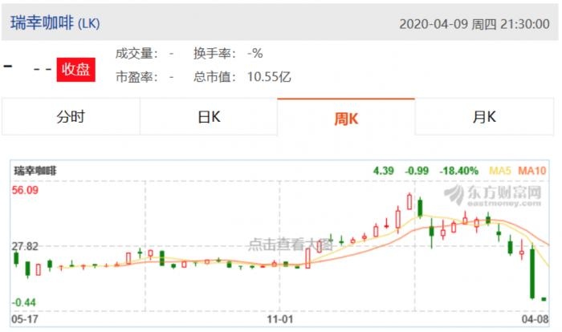The height and width of the screenshot is (332, 562).
Task: Switch to the 月K tab
Action: point(484,117)
